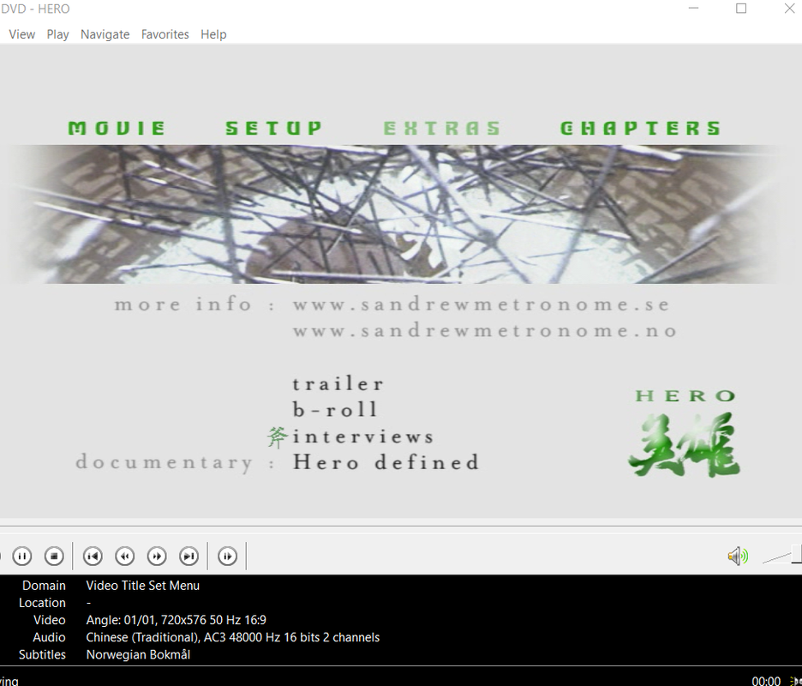Stop playback with the stop button

click(54, 556)
